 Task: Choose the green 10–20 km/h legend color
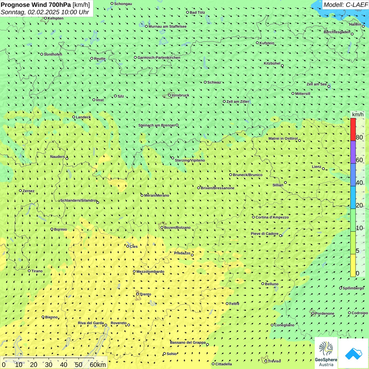pos(353,220)
